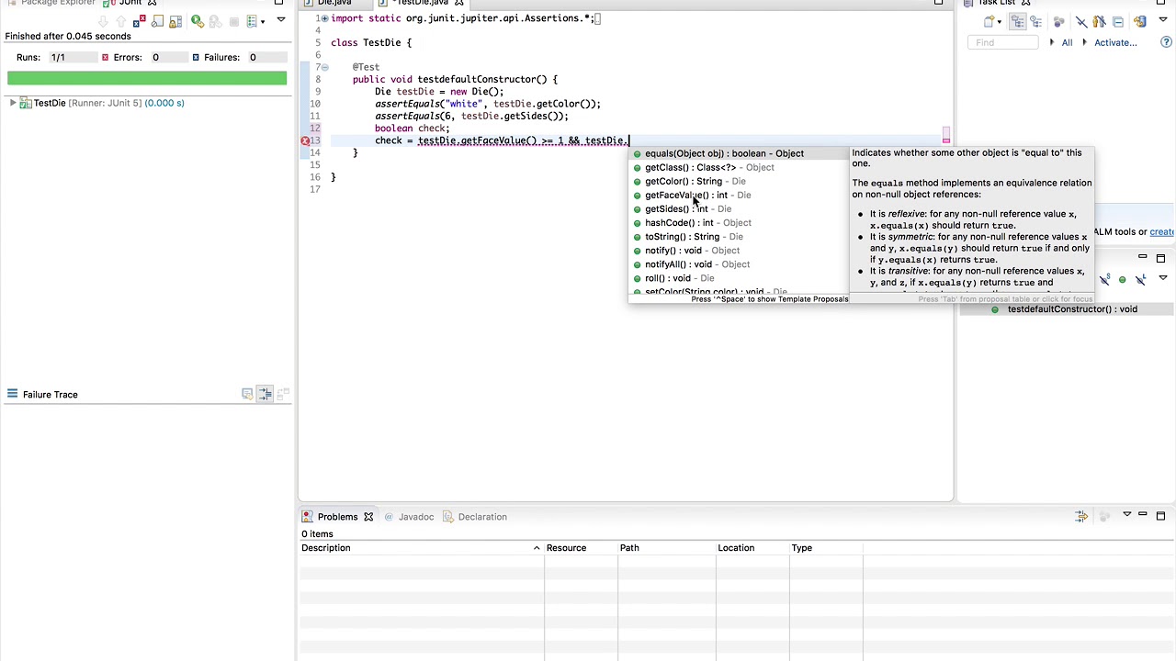The image size is (1176, 661).
Task: Rerun the JUnit test
Action: point(198,21)
